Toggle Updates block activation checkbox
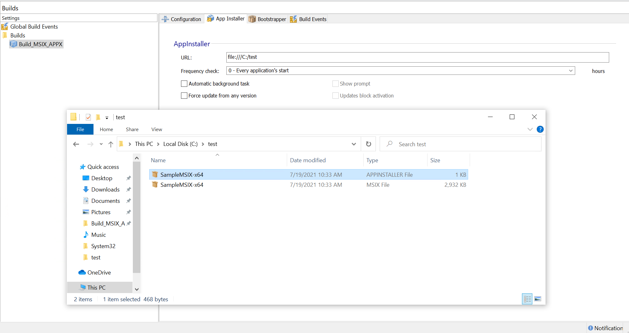 (x=336, y=96)
